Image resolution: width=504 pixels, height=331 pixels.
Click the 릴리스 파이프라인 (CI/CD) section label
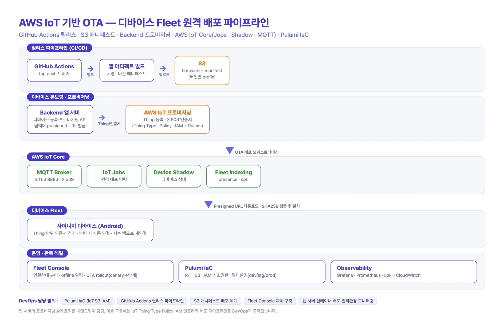pyautogui.click(x=60, y=48)
